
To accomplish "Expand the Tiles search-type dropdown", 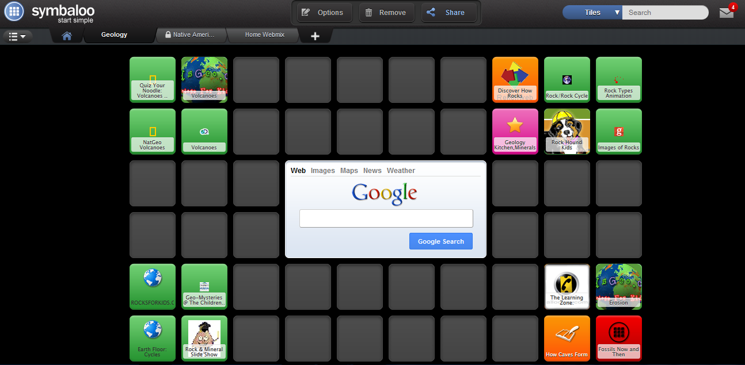I will pos(592,13).
